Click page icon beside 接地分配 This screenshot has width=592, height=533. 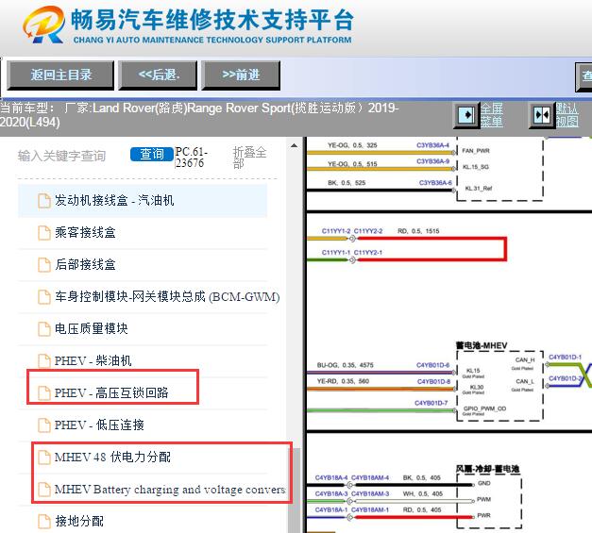[44, 522]
